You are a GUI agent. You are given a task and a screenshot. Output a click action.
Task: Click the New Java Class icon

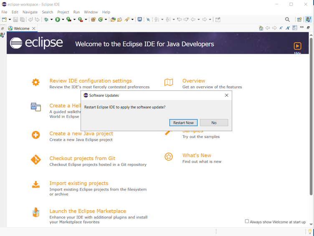pyautogui.click(x=101, y=20)
